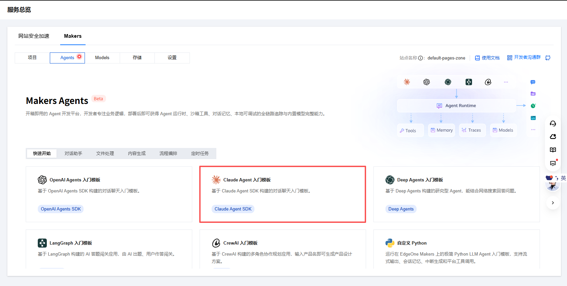Screen dimensions: 567x286
Task: Click the Deep Agents logo icon
Action: point(390,180)
